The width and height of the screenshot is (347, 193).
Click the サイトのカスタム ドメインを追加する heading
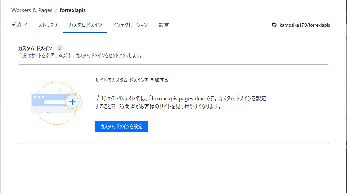(132, 80)
